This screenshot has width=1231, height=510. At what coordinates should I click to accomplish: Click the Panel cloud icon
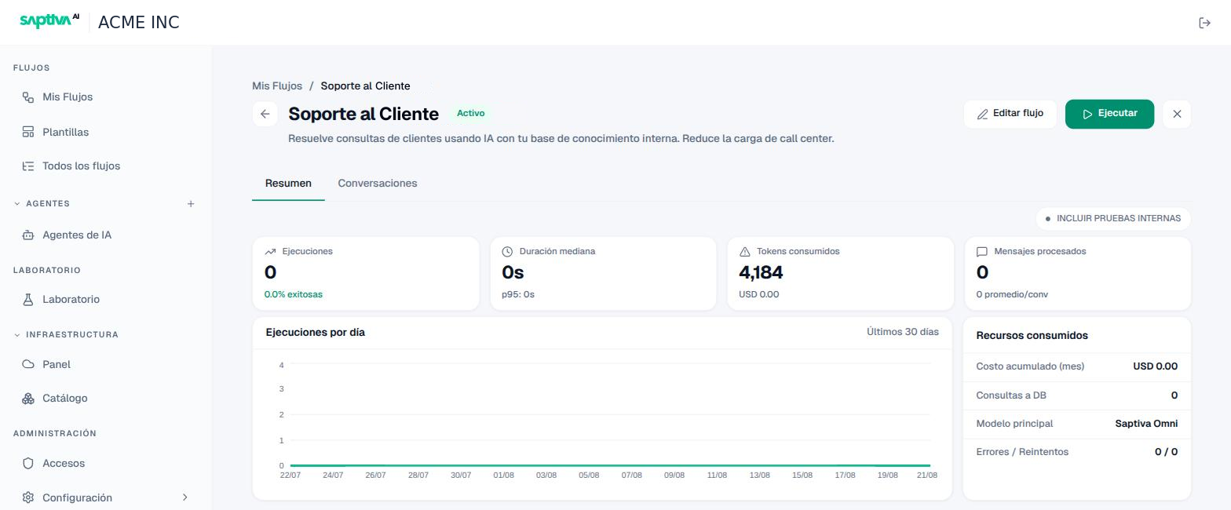coord(28,364)
